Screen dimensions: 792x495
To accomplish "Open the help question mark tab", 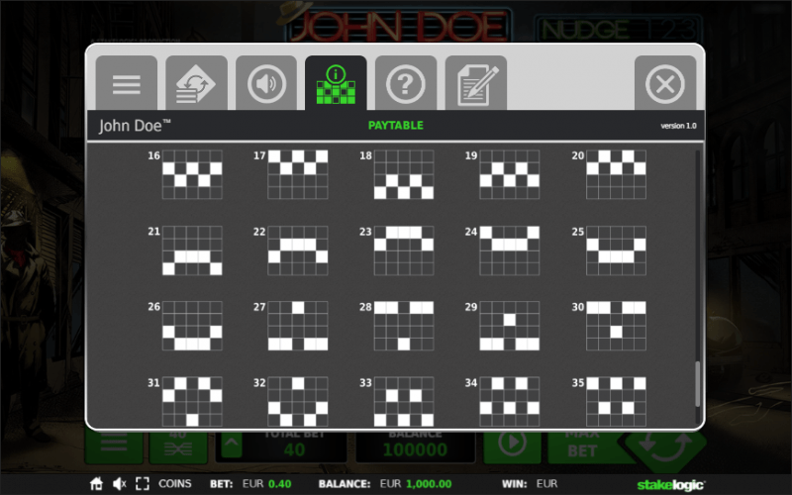I will [406, 83].
